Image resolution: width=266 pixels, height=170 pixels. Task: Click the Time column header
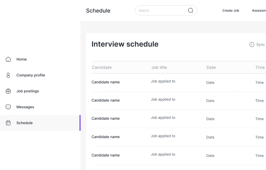(260, 67)
